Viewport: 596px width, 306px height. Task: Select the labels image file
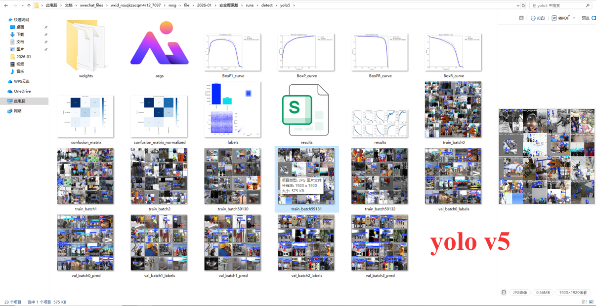click(233, 109)
